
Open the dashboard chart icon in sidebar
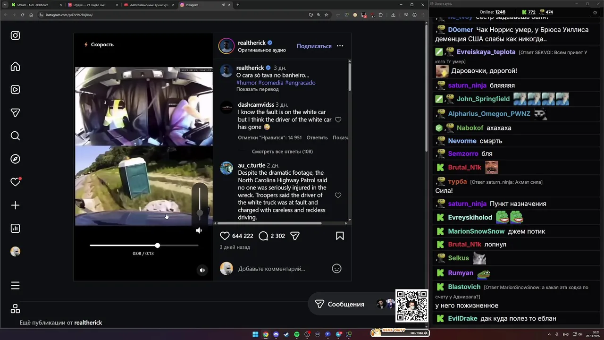pos(15,229)
